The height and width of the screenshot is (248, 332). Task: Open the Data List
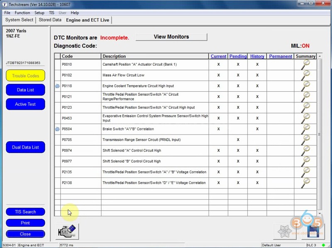(x=25, y=90)
